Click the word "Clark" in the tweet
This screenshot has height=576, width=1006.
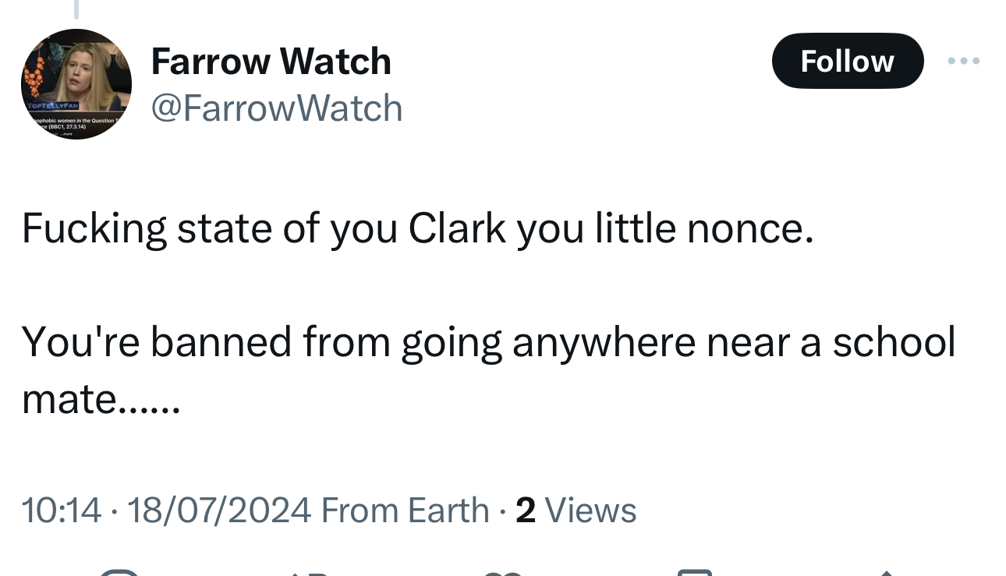[457, 228]
